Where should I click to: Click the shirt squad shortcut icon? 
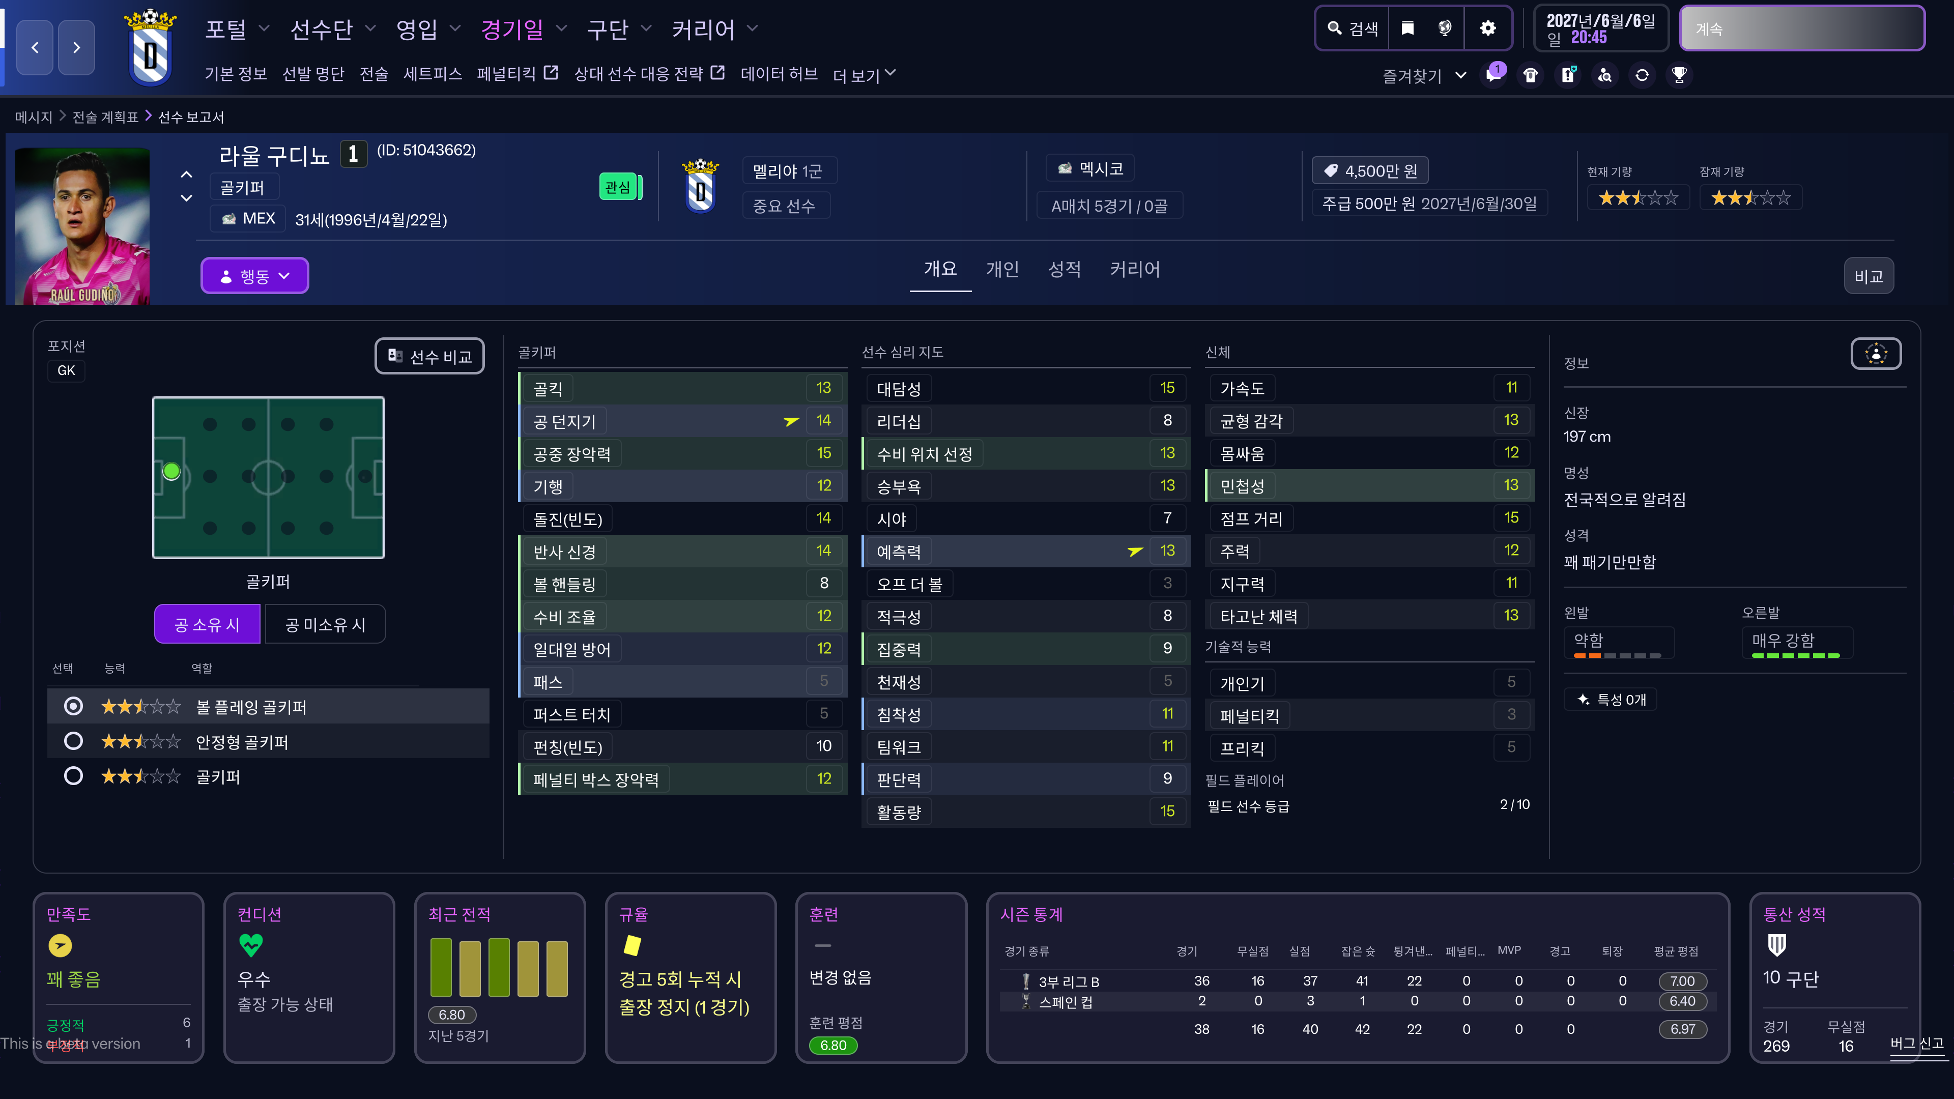click(1531, 75)
